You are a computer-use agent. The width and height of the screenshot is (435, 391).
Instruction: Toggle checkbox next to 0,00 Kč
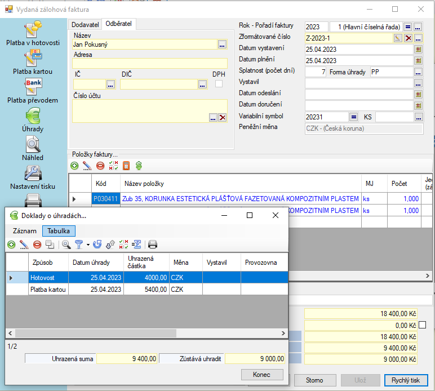[x=422, y=325]
